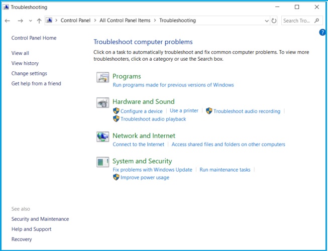Fix problems with Windows Update
This screenshot has width=328, height=251.
(x=153, y=170)
